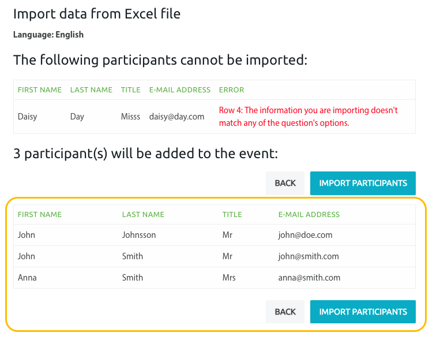Click the Title header in the error table
The width and height of the screenshot is (440, 340).
130,90
